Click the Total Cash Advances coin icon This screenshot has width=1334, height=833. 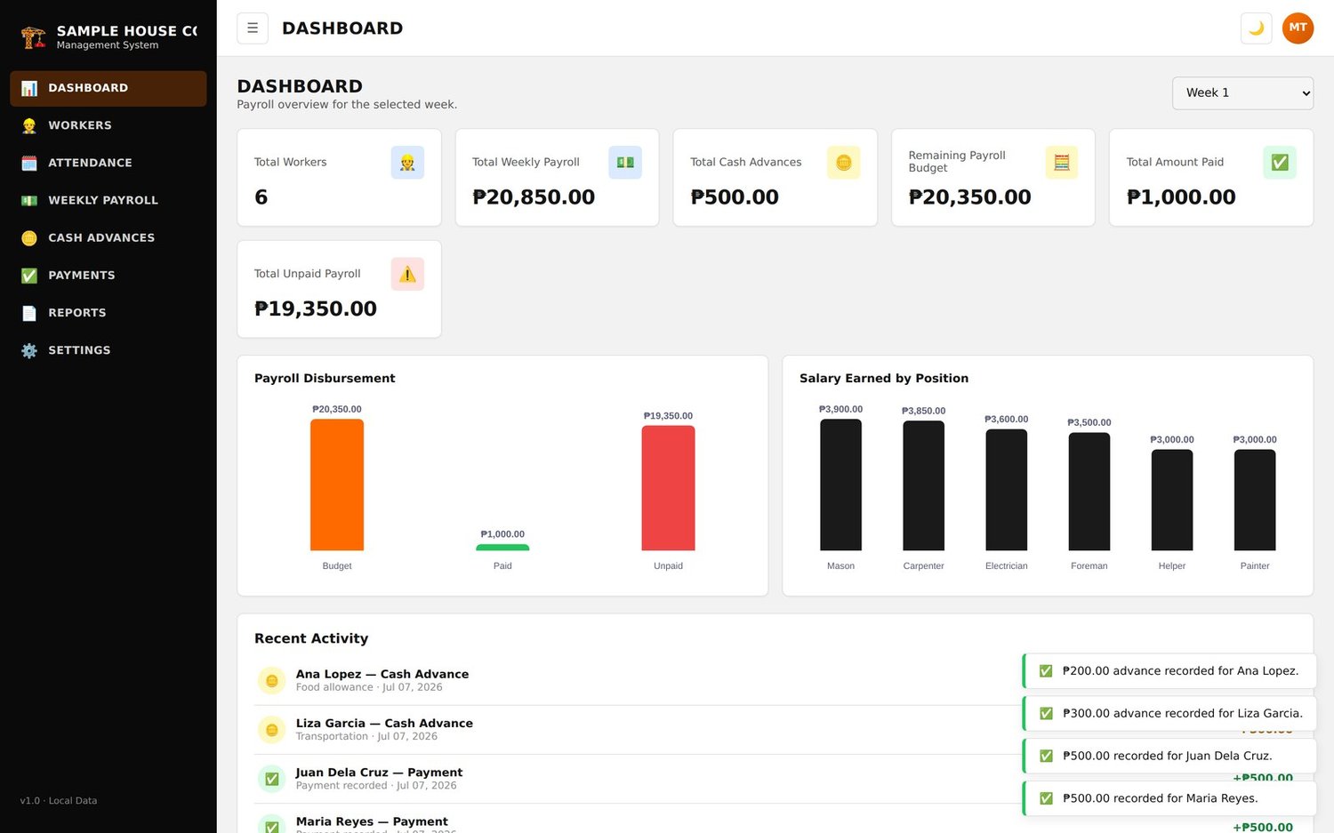click(x=843, y=163)
